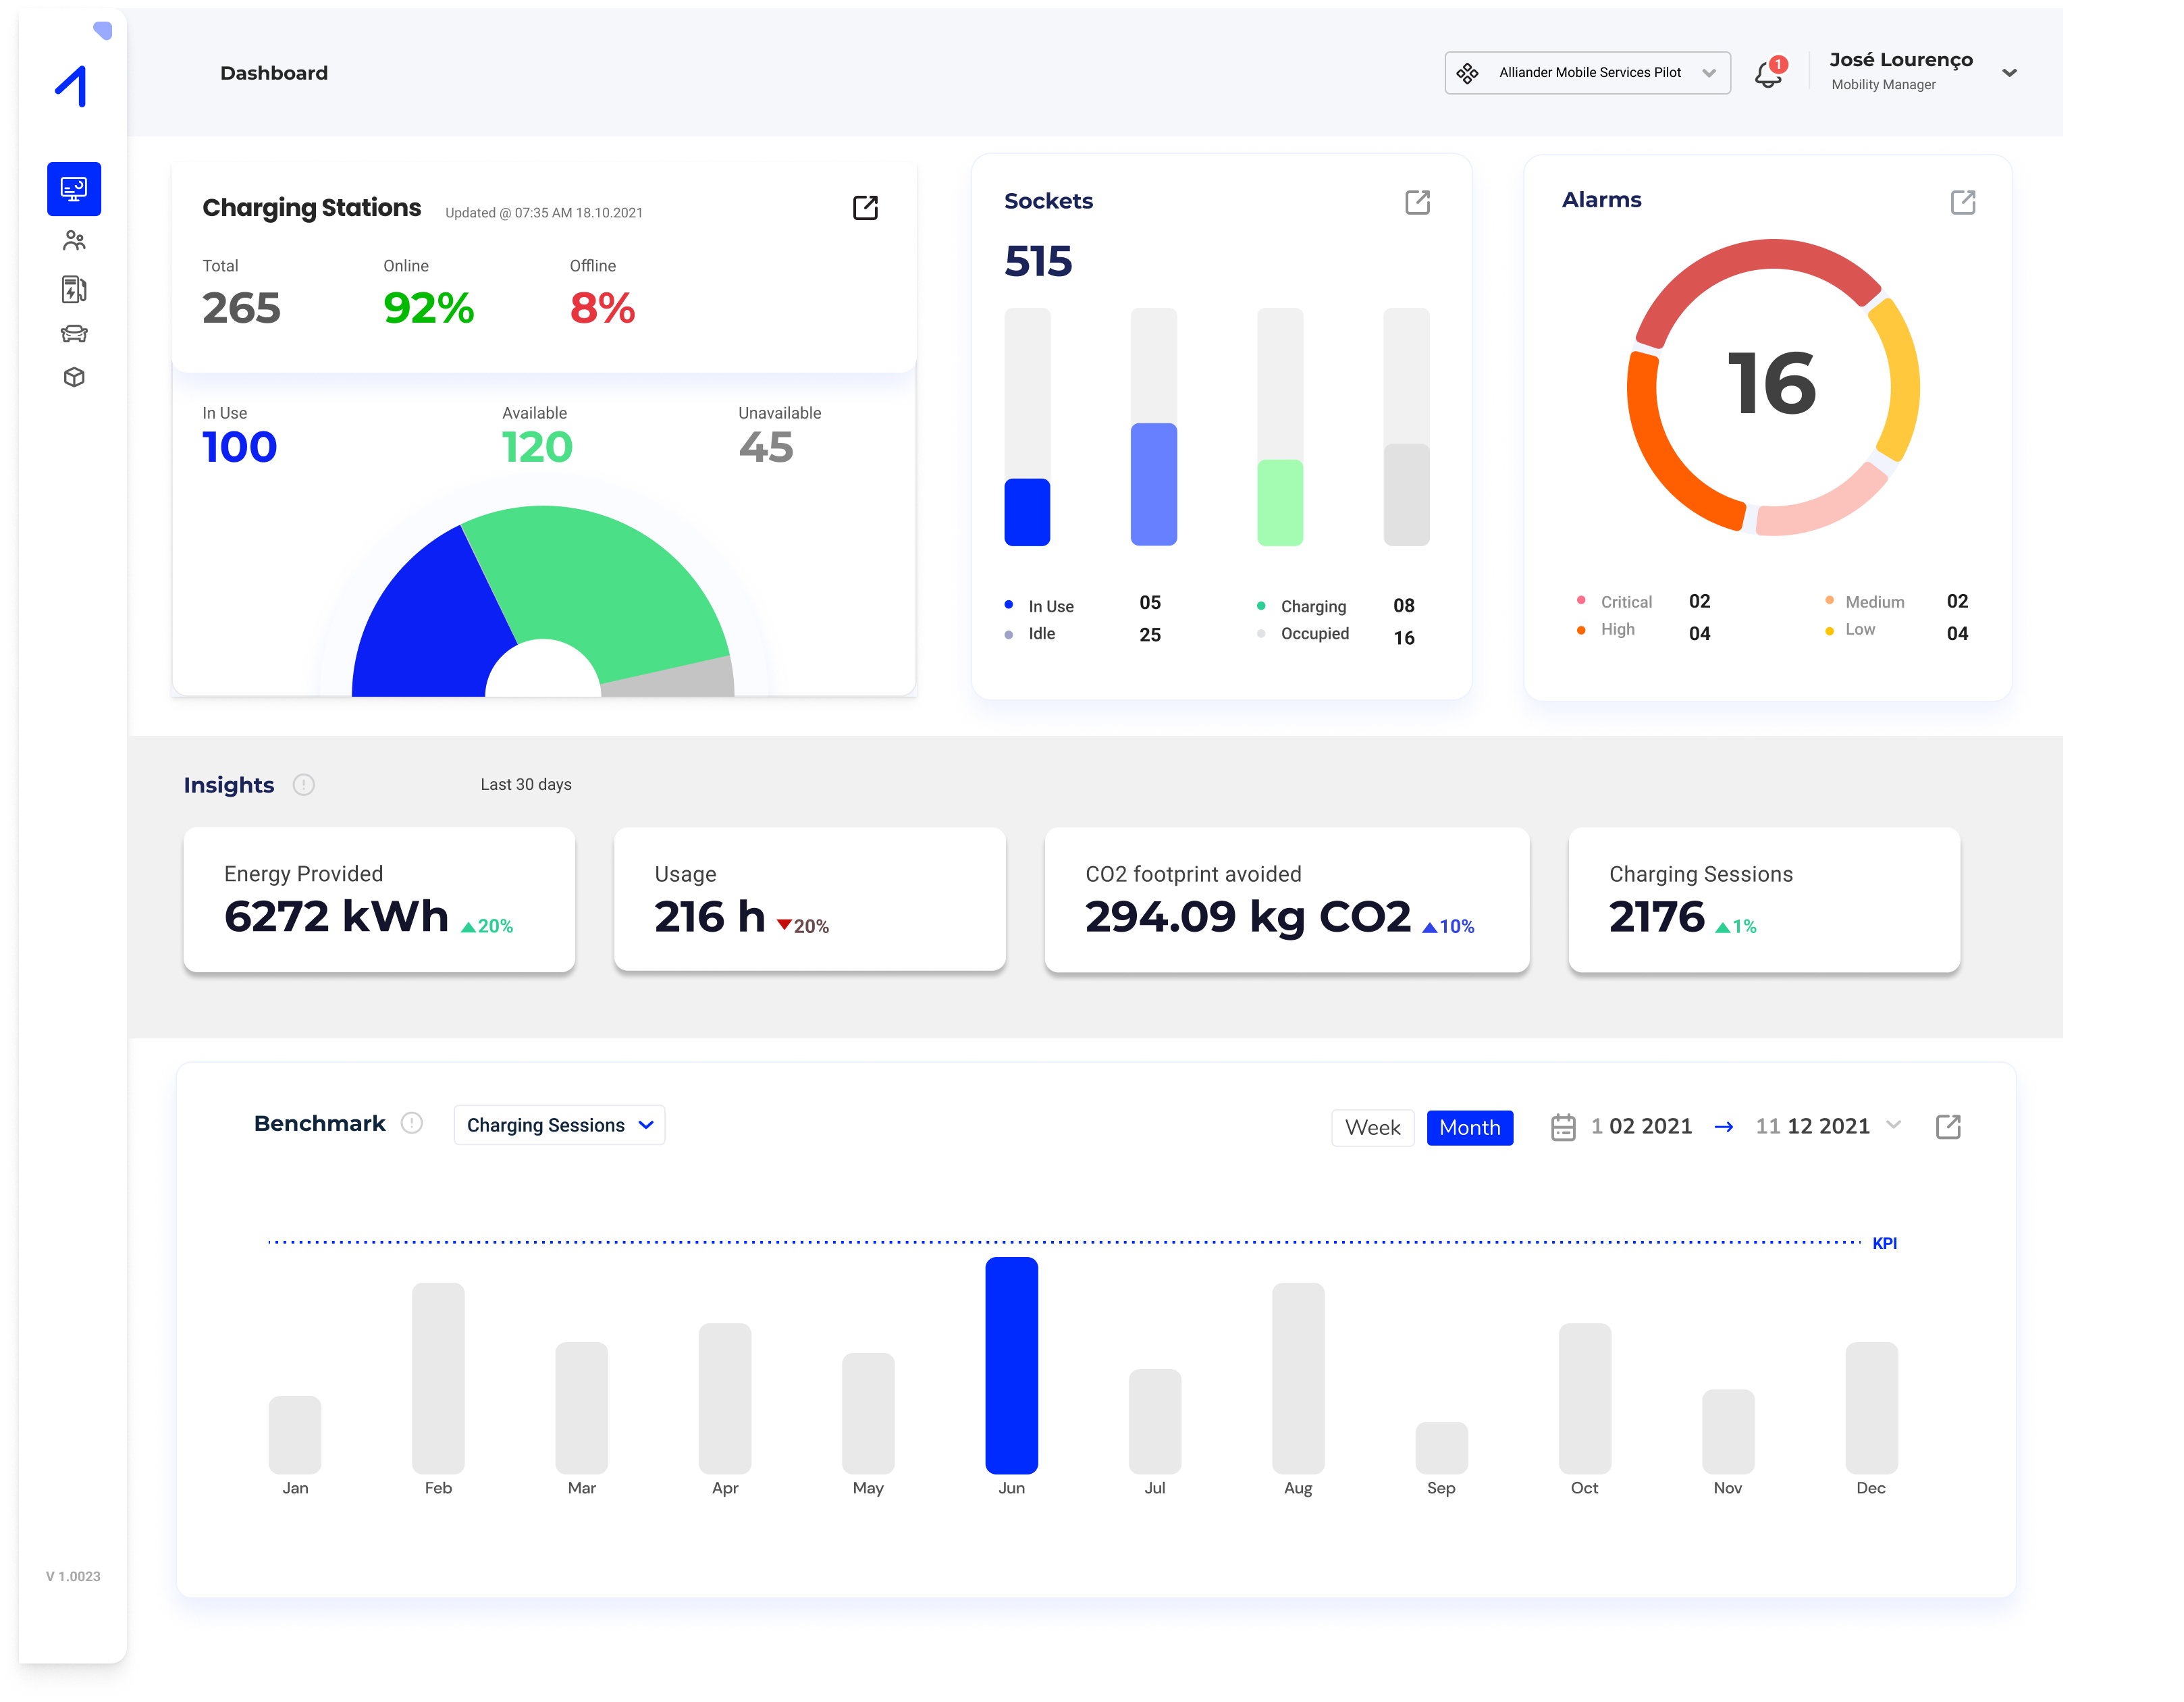
Task: Open the cube package sidebar icon
Action: (x=74, y=378)
